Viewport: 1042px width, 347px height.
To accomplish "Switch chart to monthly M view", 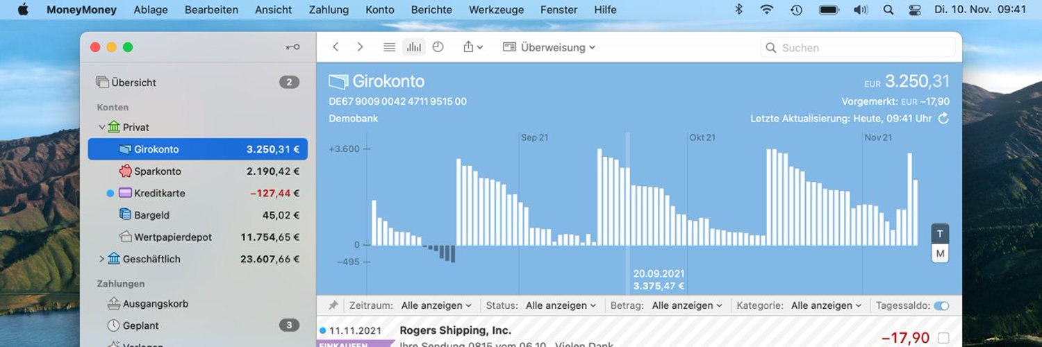I will (x=940, y=253).
